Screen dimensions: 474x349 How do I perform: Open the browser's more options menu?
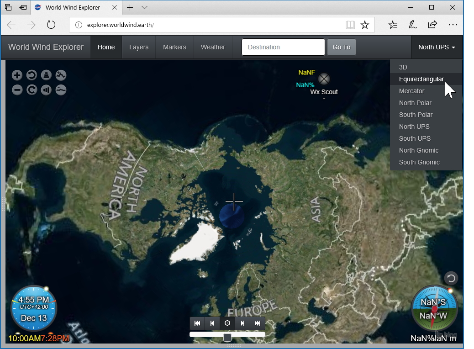[x=453, y=25]
